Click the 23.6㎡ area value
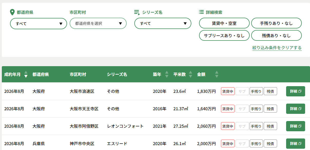 (180, 91)
